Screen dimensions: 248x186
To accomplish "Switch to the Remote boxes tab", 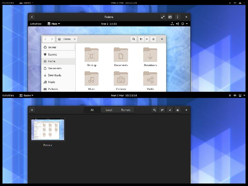I will click(126, 110).
